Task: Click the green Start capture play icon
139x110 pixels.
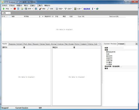Action: [x=4, y=9]
